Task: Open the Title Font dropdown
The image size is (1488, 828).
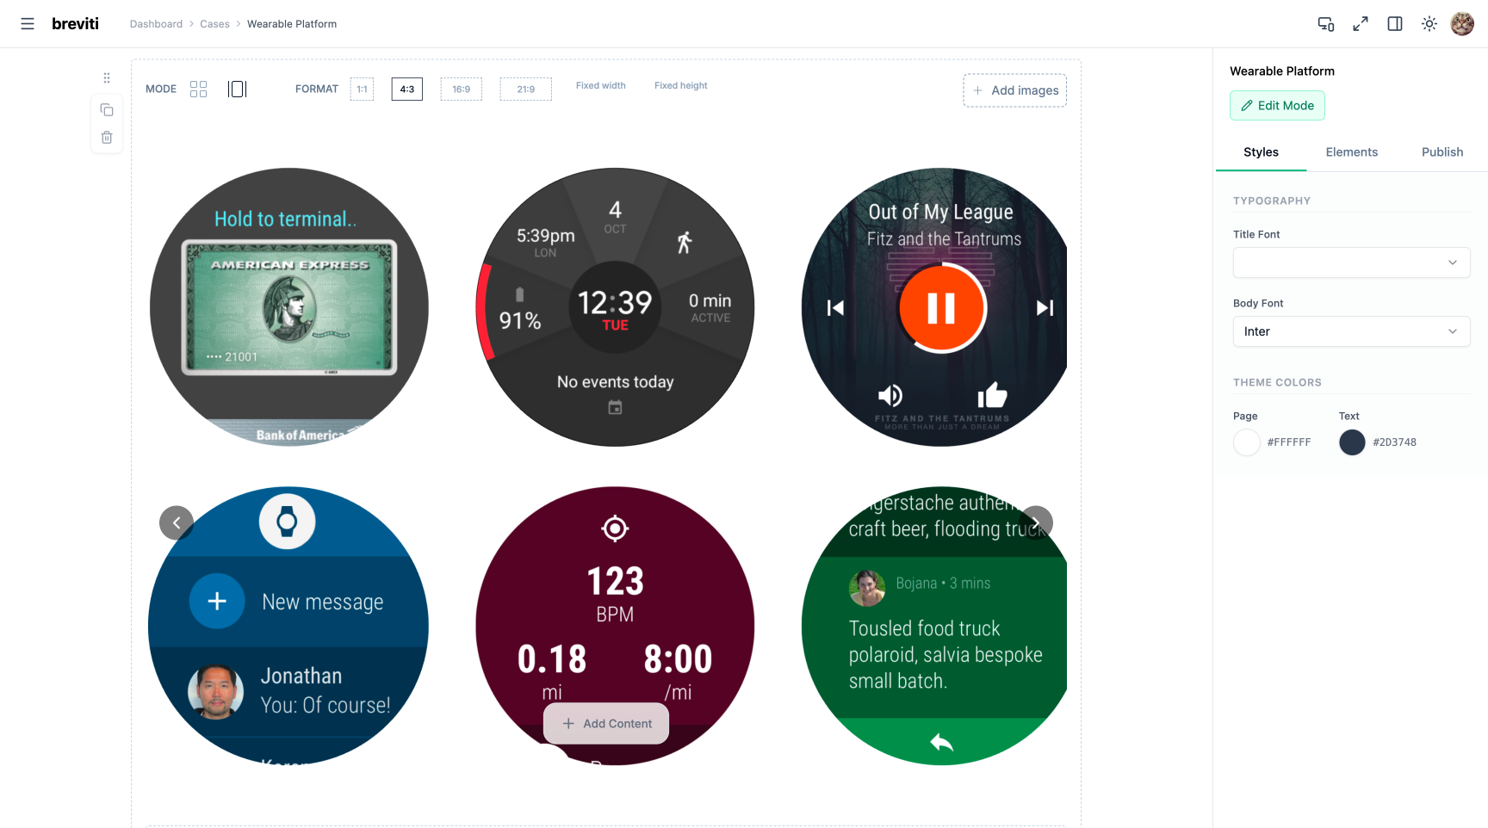Action: click(1352, 263)
